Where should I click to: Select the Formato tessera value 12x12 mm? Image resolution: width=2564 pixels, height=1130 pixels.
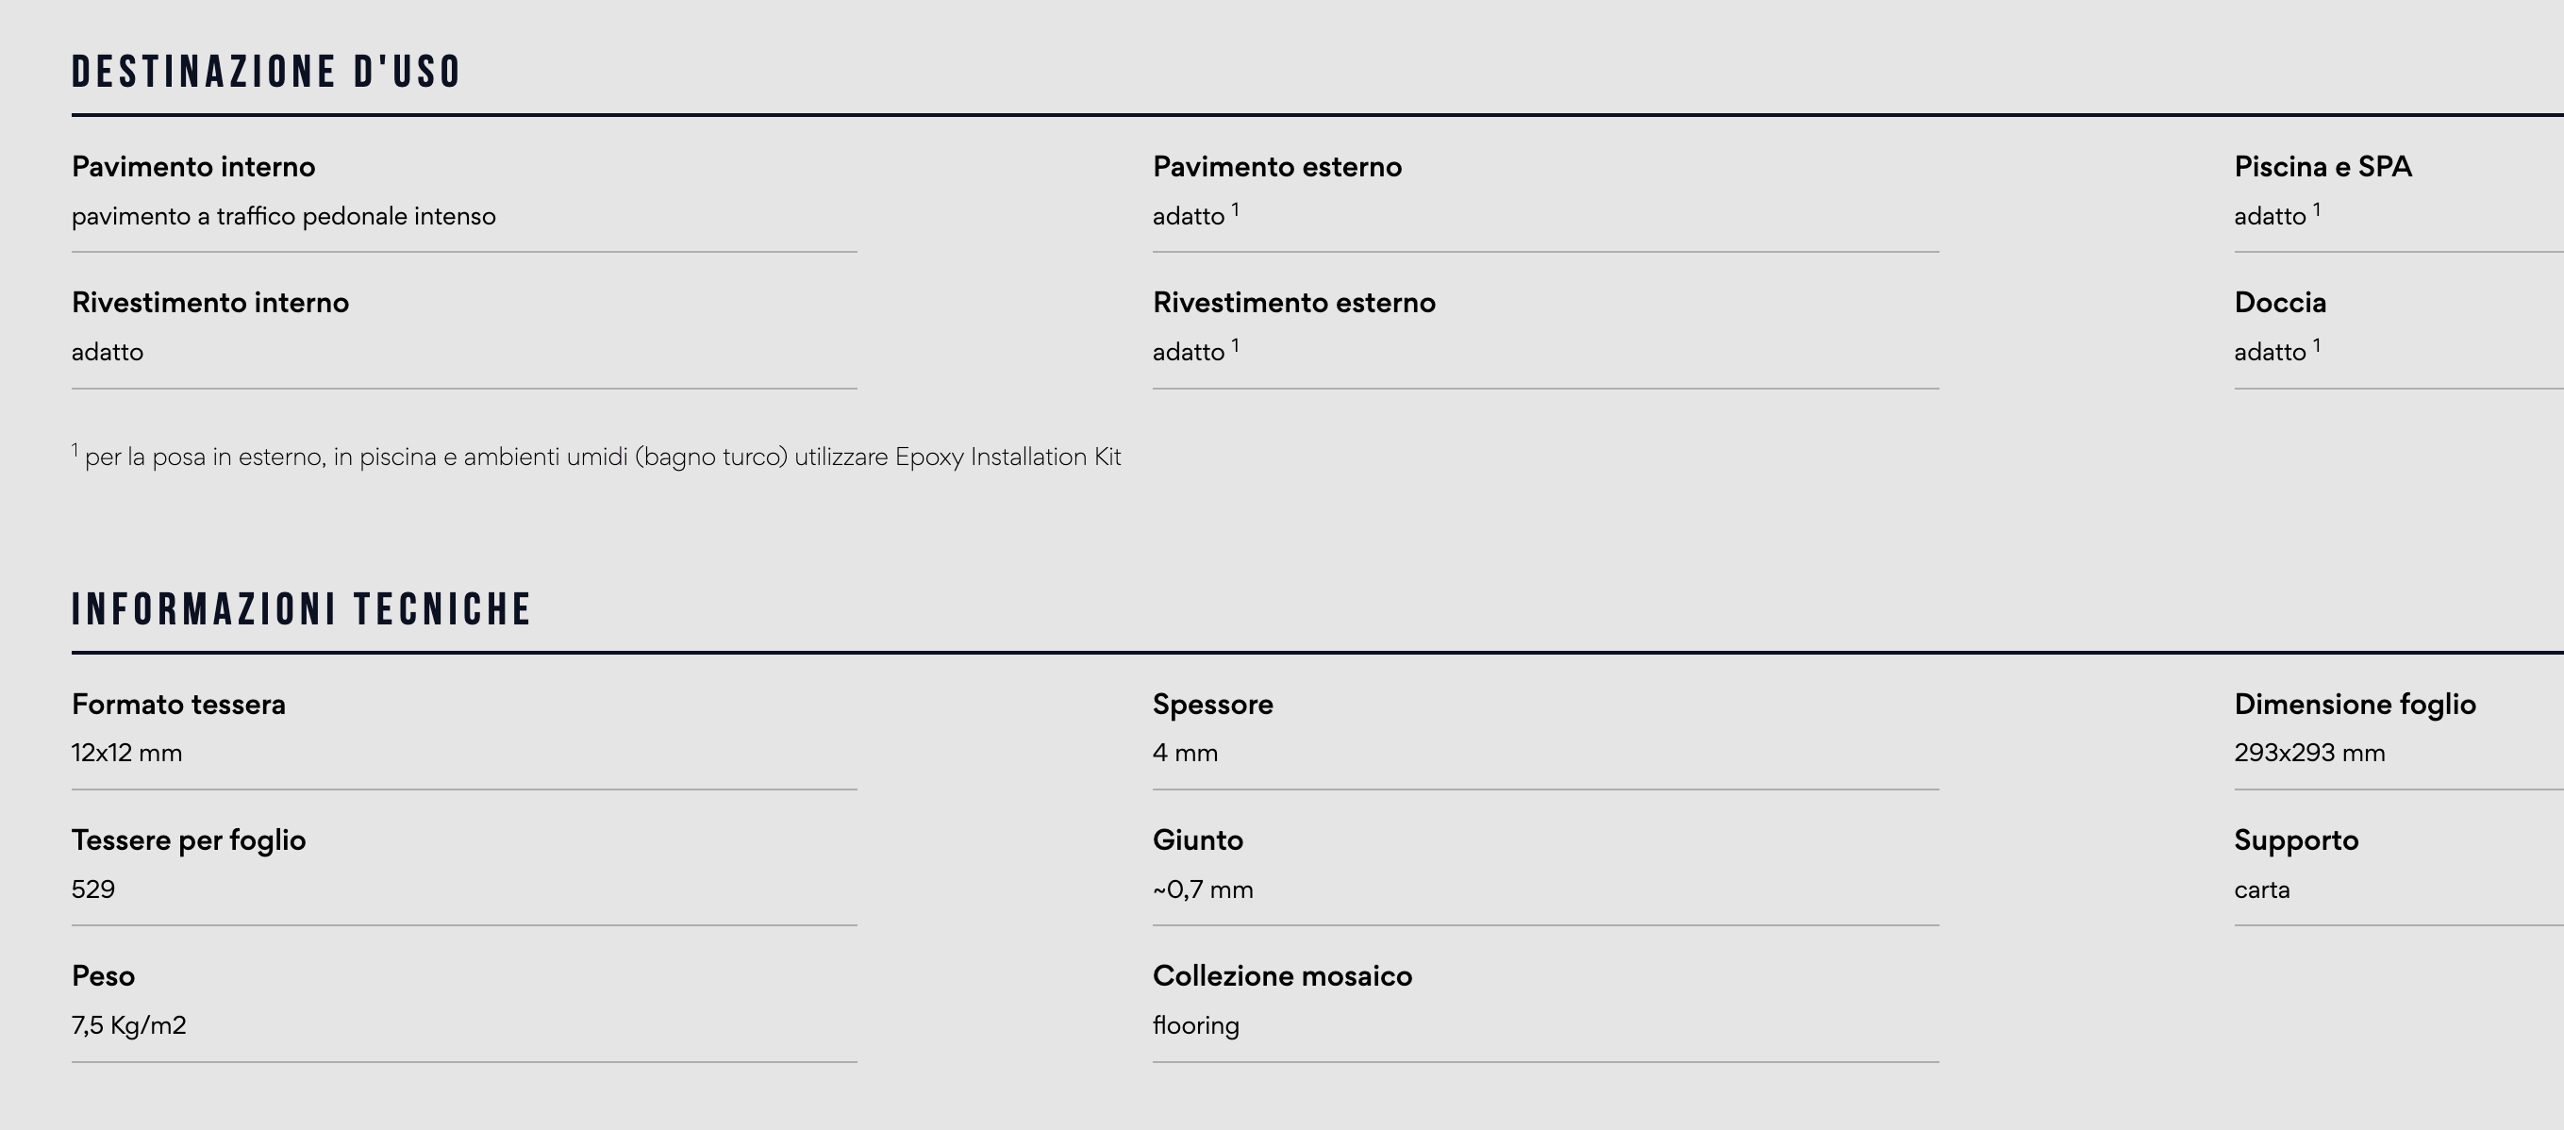point(126,753)
